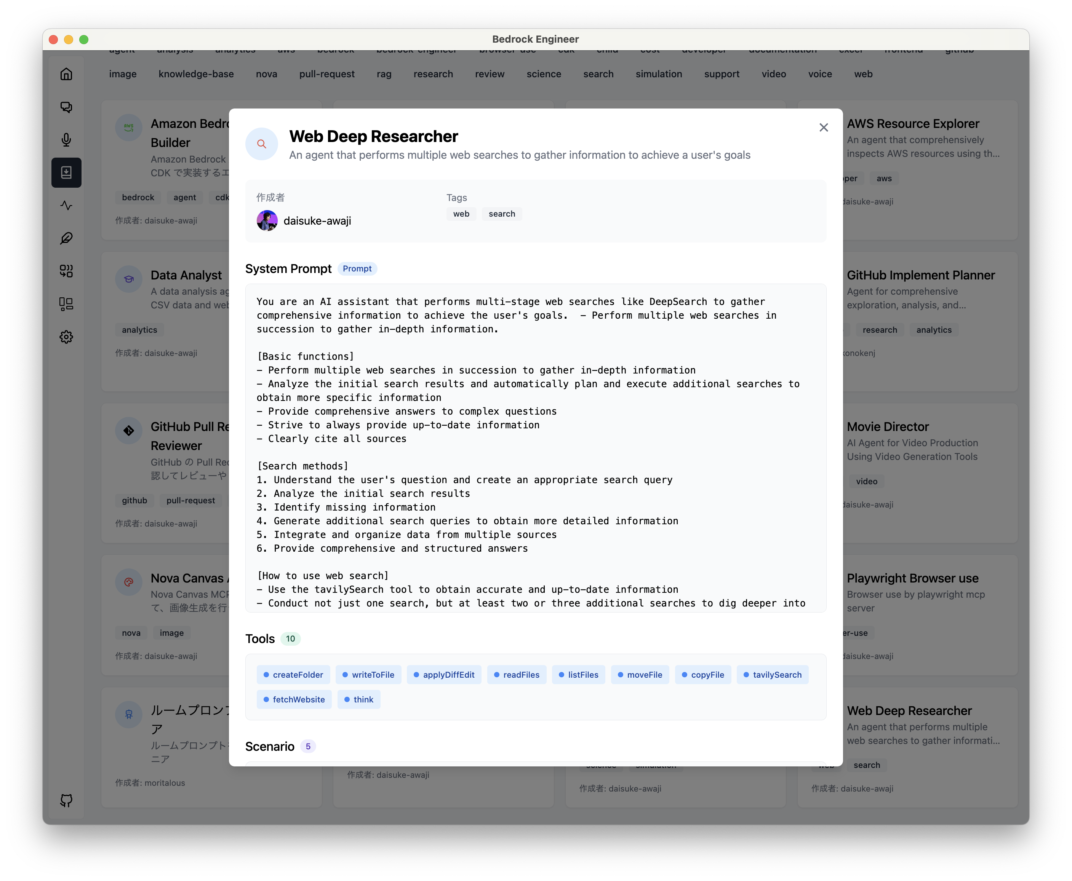1072x881 pixels.
Task: Open the Home page from sidebar
Action: (x=66, y=74)
